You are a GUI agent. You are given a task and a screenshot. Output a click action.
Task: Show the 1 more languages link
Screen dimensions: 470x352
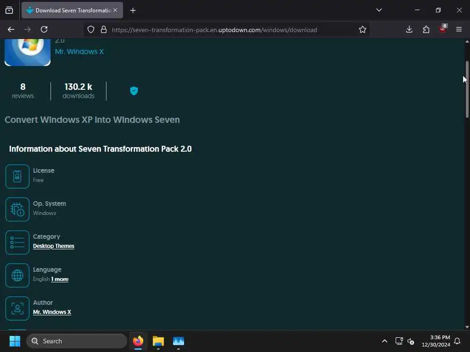click(x=60, y=279)
